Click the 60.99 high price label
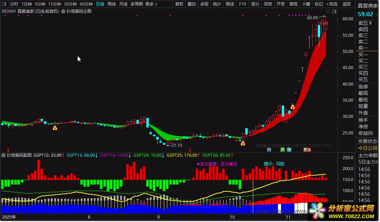This screenshot has width=380, height=222. 312,18
